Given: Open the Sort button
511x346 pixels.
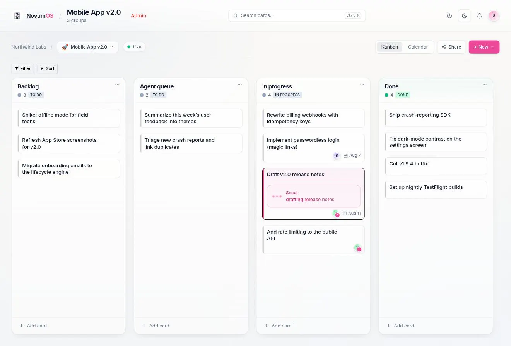Looking at the screenshot, I should pyautogui.click(x=47, y=68).
